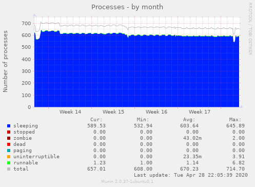Screen dimensions: 255x187
Task: Click total average value 670.23
Action: tap(189, 169)
